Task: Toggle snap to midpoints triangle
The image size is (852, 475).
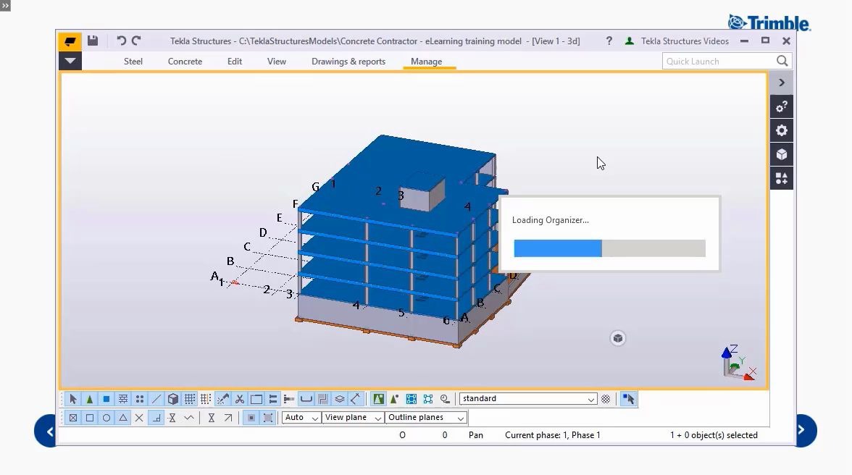Action: click(x=123, y=418)
